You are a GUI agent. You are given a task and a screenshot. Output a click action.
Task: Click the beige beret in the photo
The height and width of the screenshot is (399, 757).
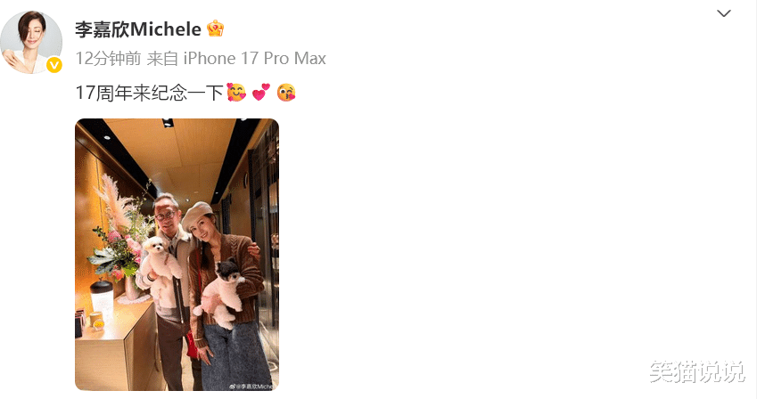click(197, 215)
